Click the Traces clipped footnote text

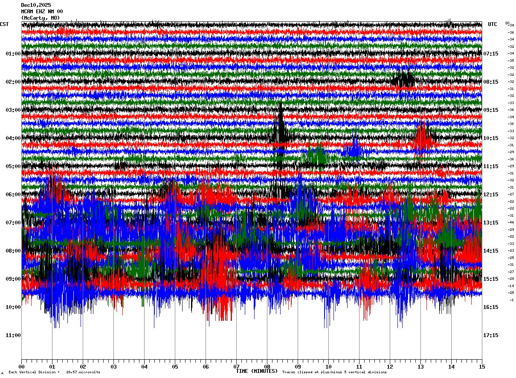point(334,372)
